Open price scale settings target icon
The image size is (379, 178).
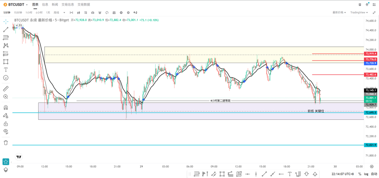pos(372,166)
